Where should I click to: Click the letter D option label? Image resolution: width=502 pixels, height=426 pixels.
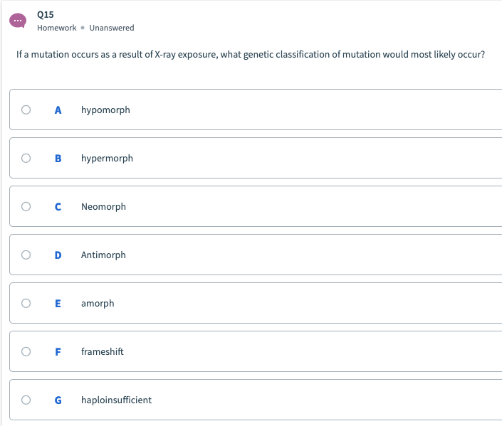click(58, 255)
